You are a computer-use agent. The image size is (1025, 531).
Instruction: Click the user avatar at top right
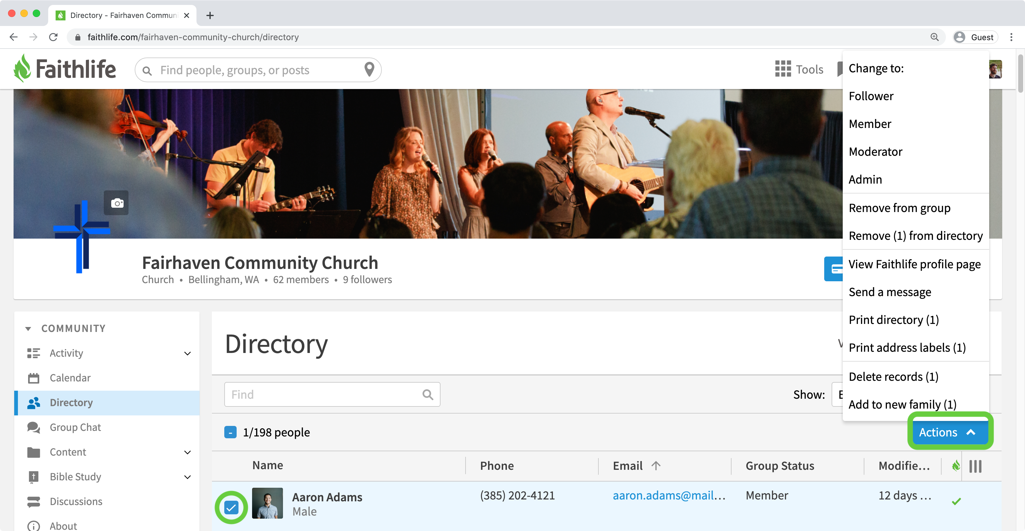point(995,69)
